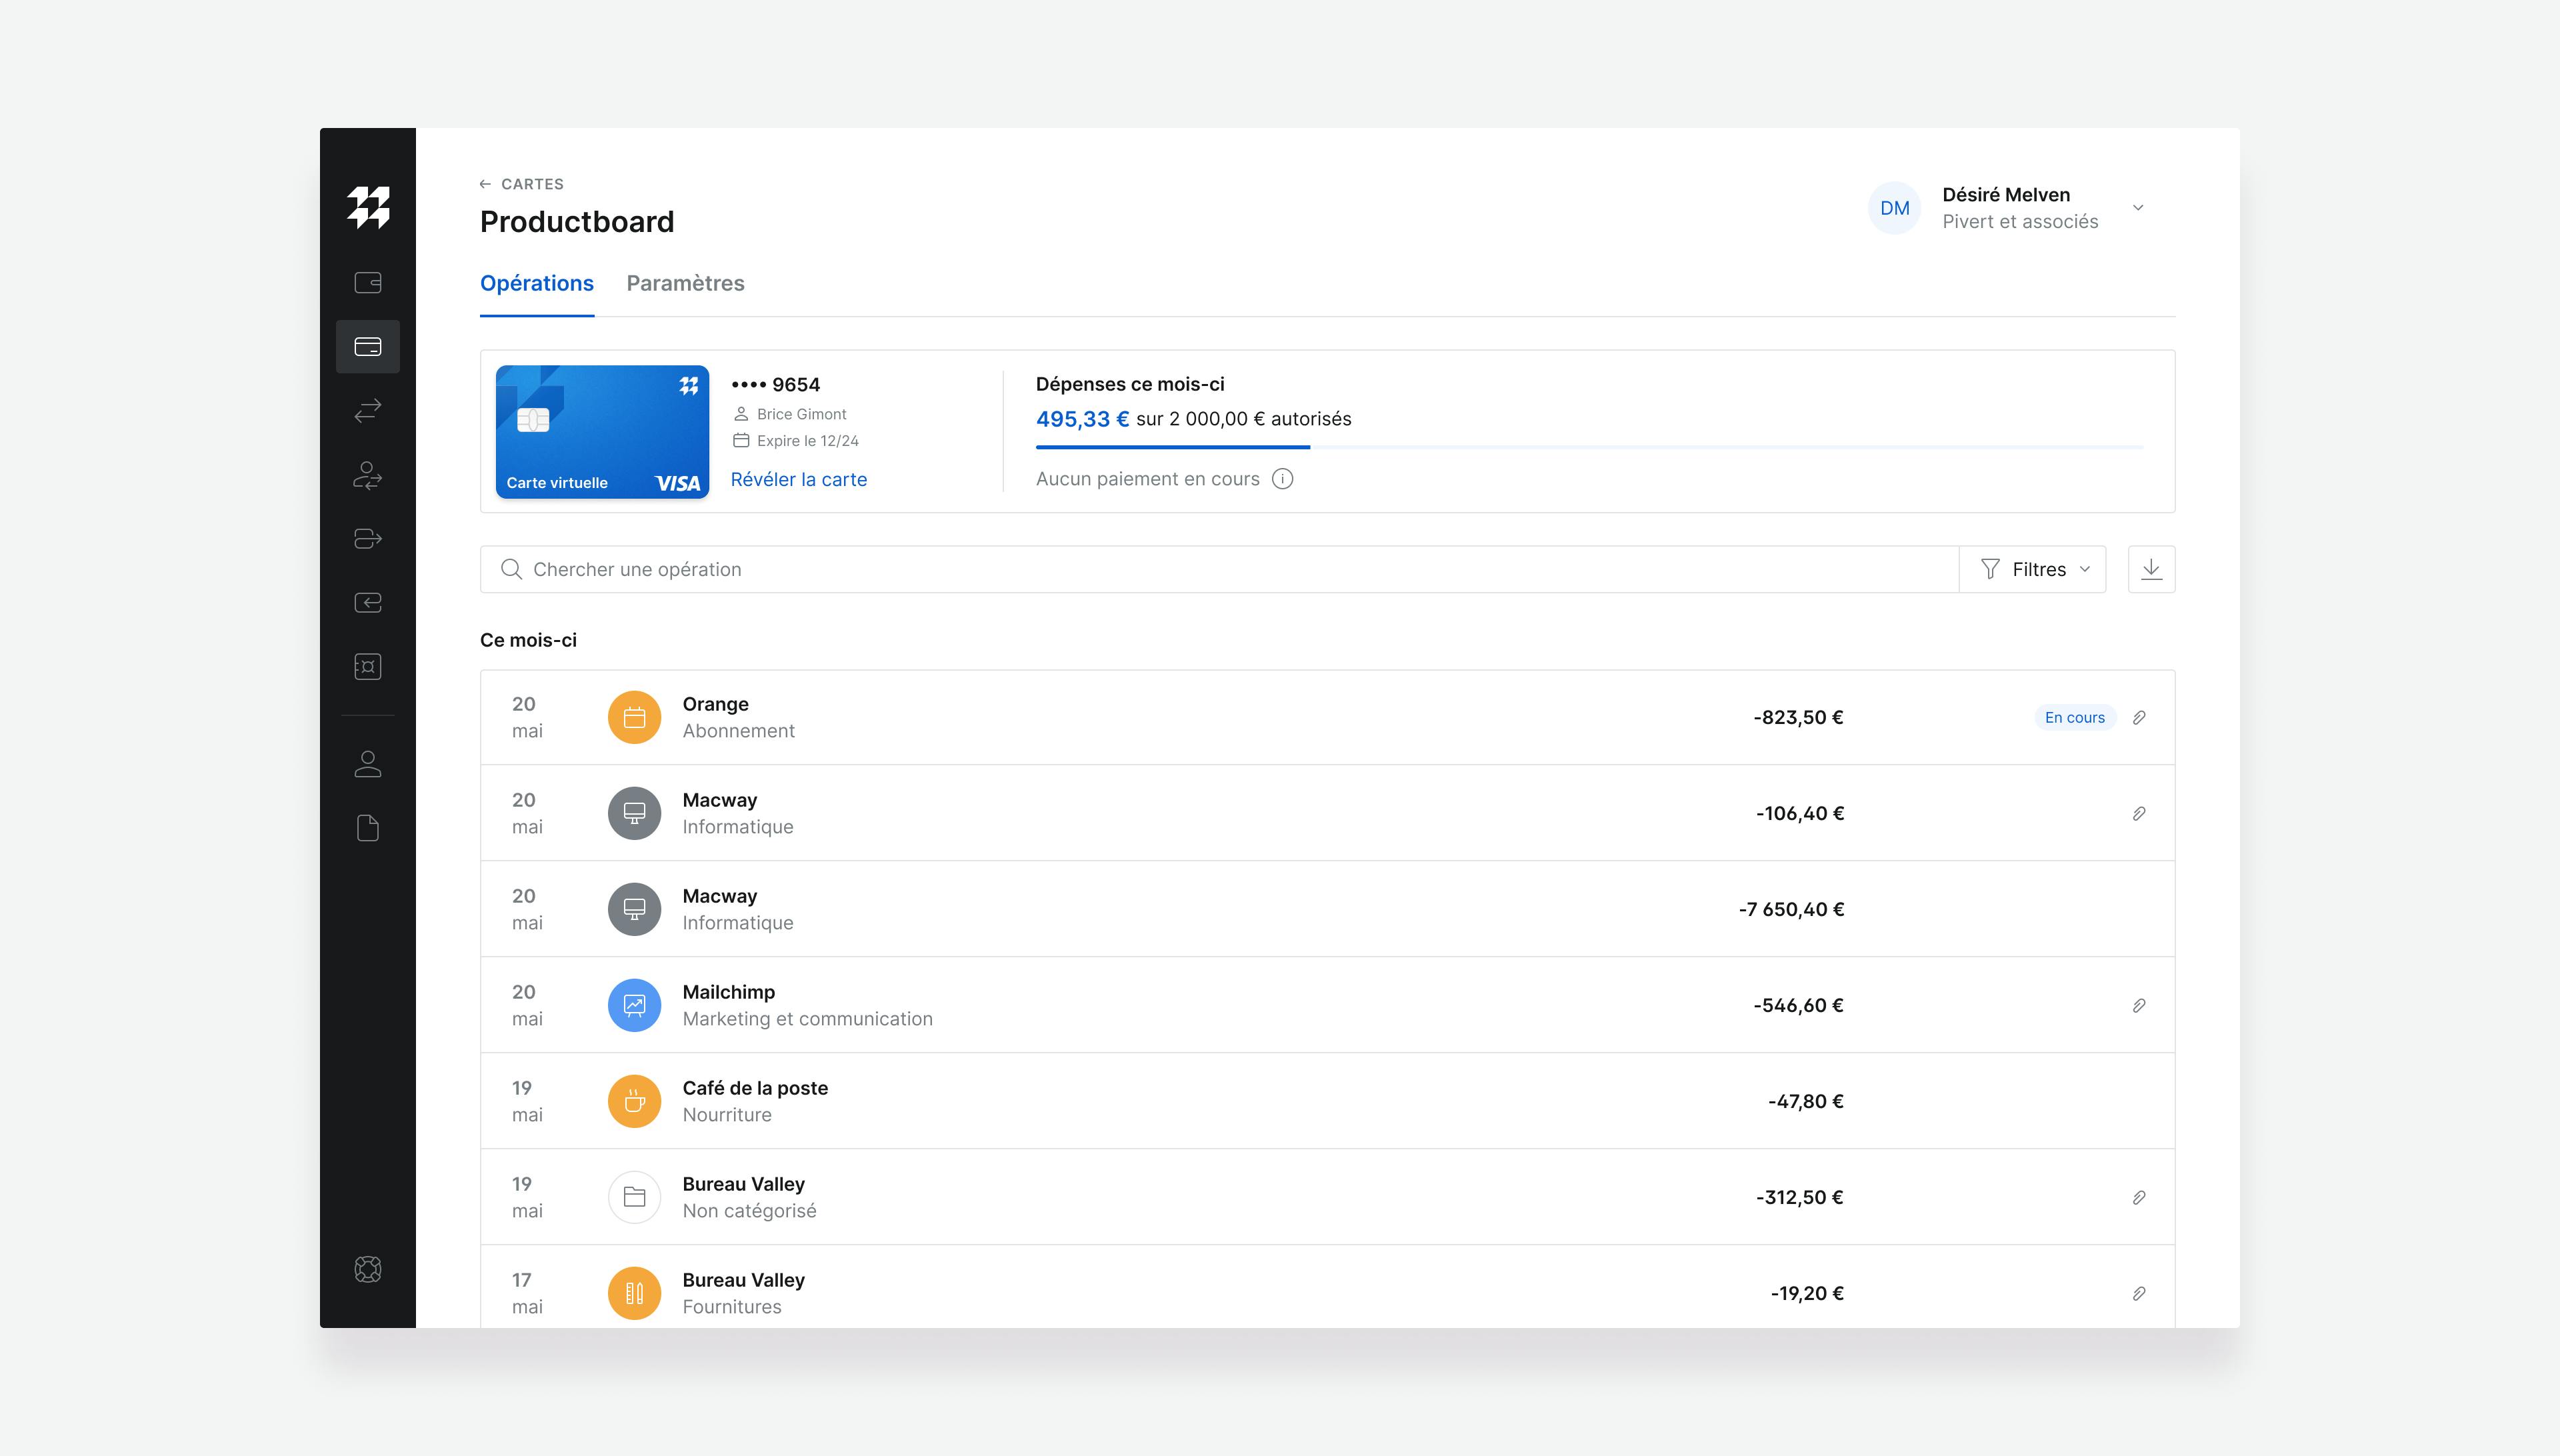Go back via the CARTES breadcrumb
The height and width of the screenshot is (1456, 2560).
click(x=532, y=184)
